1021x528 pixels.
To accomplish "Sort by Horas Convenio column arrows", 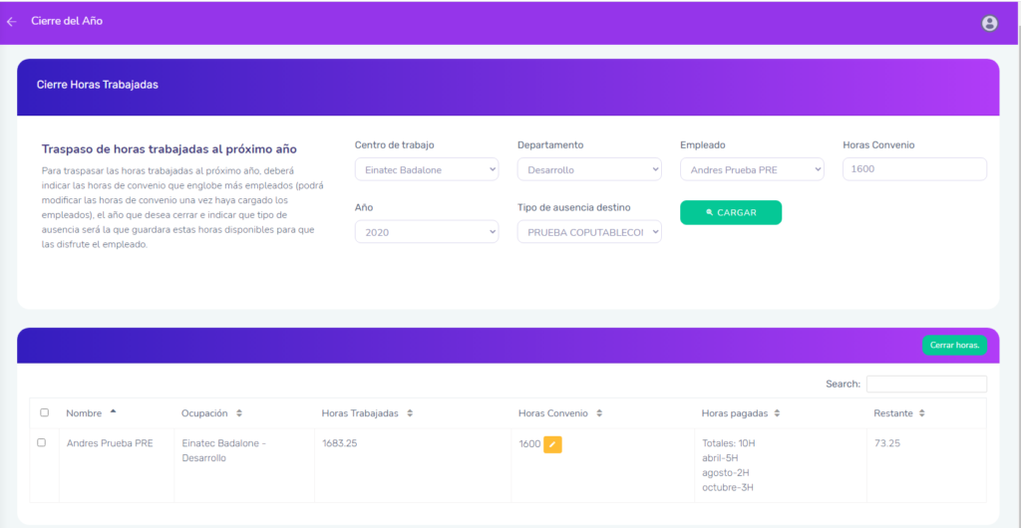I will tap(599, 413).
